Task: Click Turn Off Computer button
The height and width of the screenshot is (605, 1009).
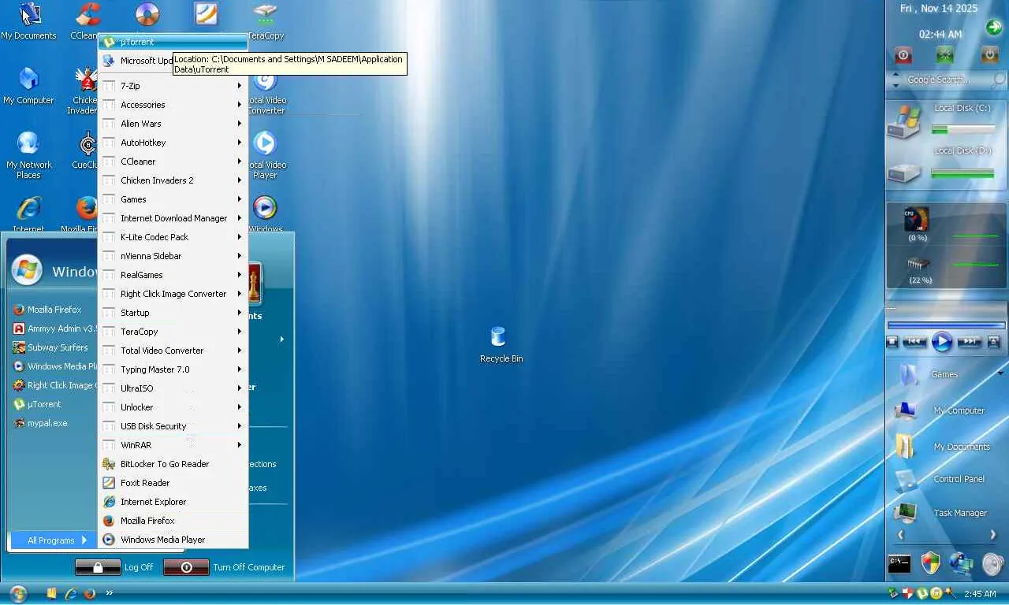Action: (225, 567)
